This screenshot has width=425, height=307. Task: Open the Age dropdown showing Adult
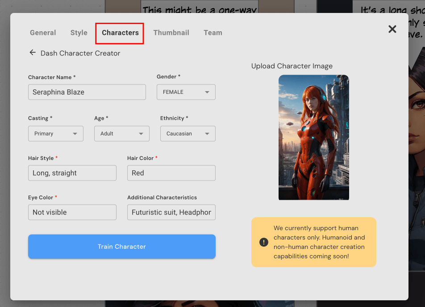(x=121, y=134)
